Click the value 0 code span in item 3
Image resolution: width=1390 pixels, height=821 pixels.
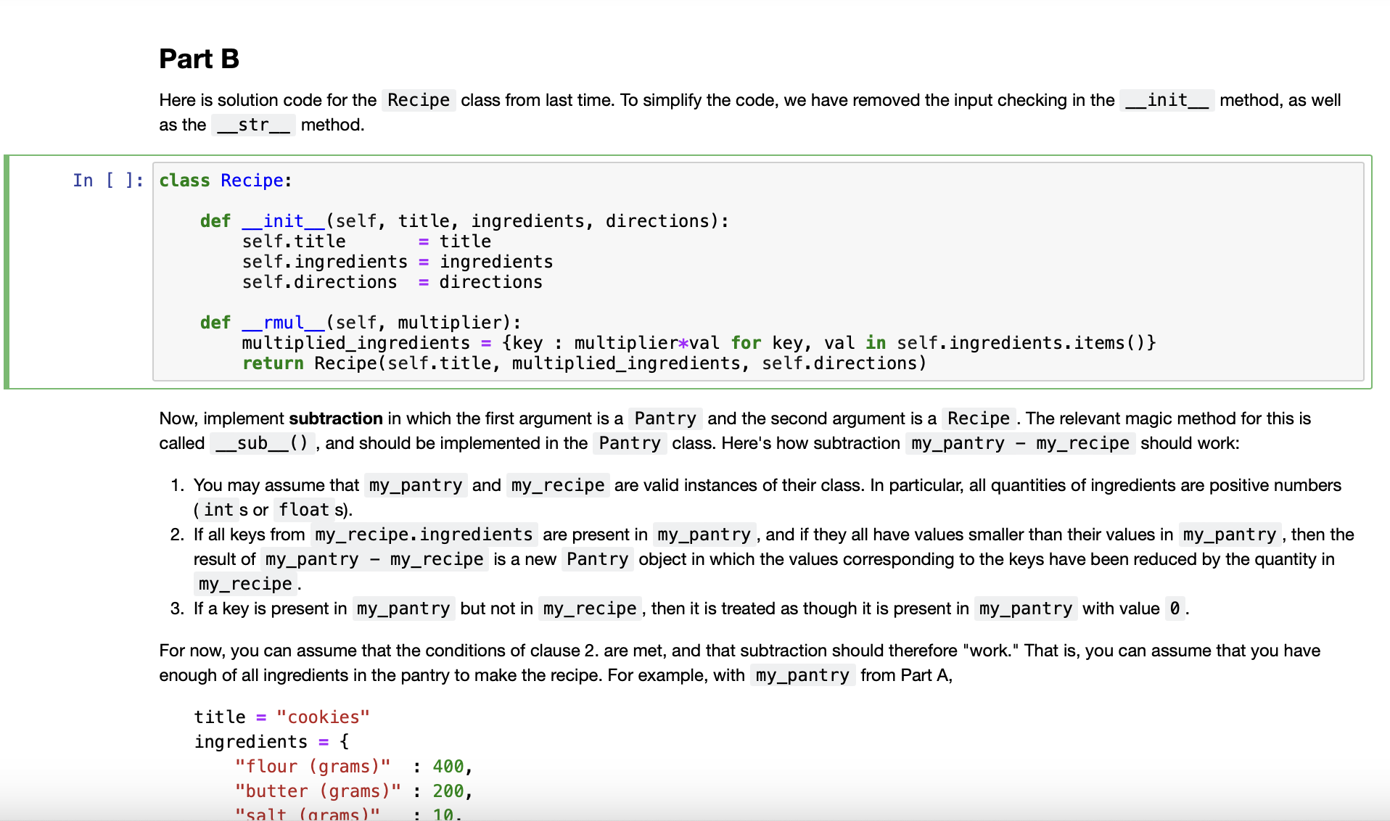1174,608
